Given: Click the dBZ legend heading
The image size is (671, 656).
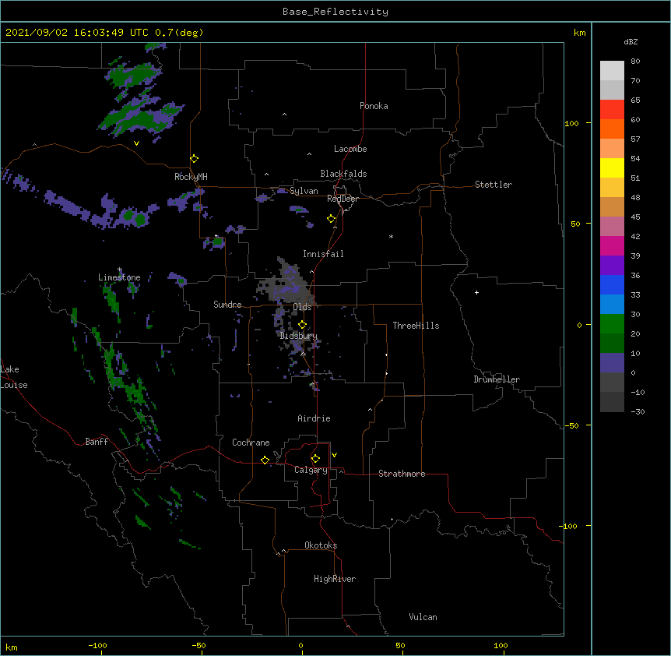Looking at the screenshot, I should (631, 41).
